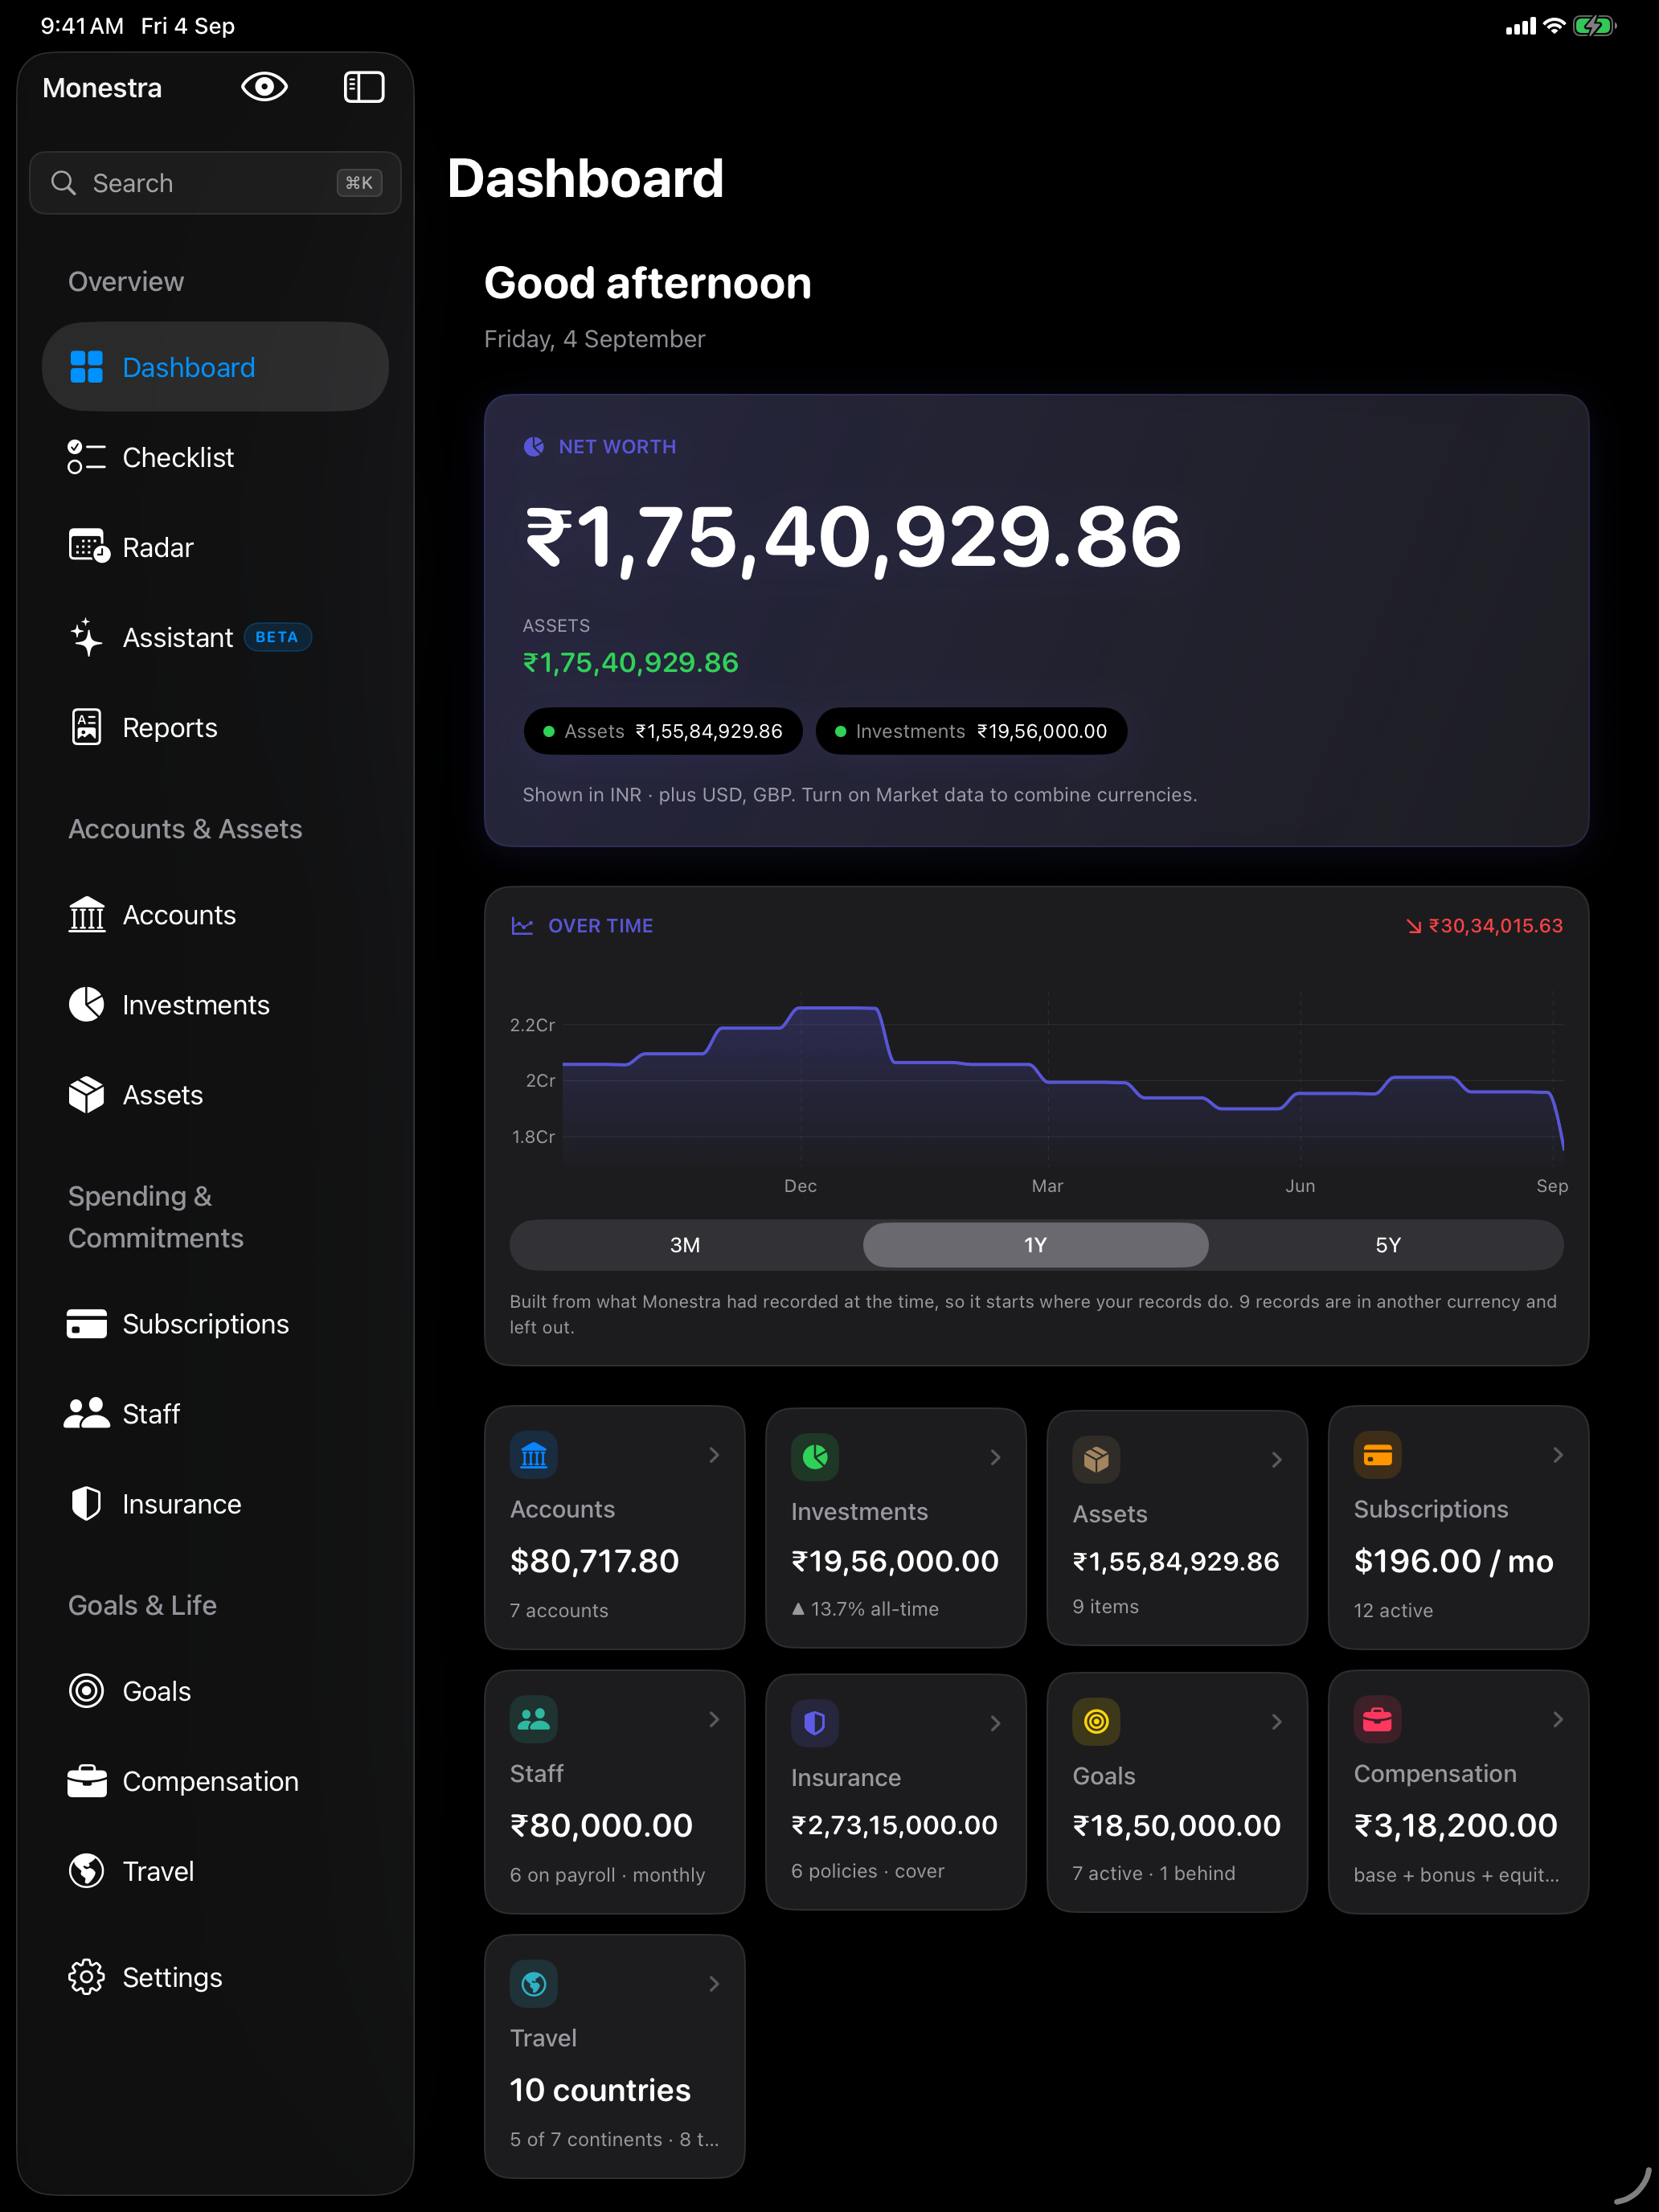Click the Assistant sparkle icon

(87, 637)
